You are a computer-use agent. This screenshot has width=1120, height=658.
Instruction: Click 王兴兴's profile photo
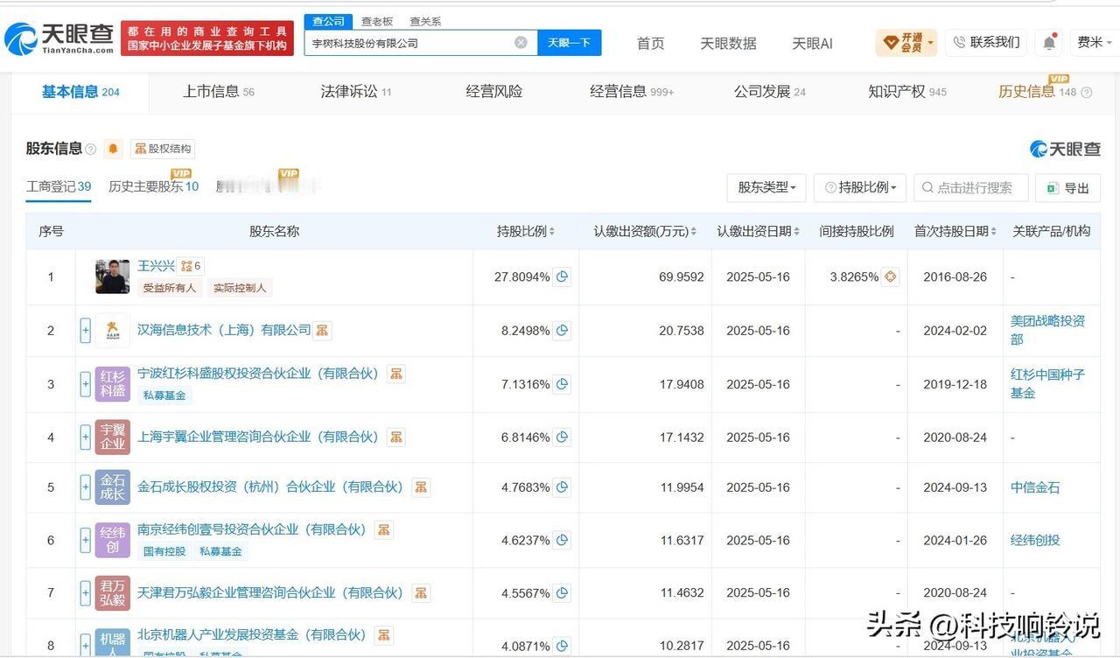coord(112,276)
